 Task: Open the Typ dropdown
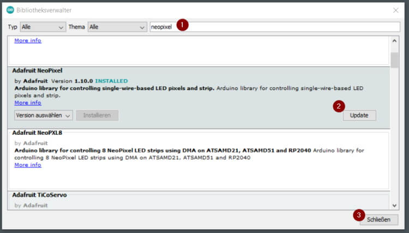coord(43,27)
